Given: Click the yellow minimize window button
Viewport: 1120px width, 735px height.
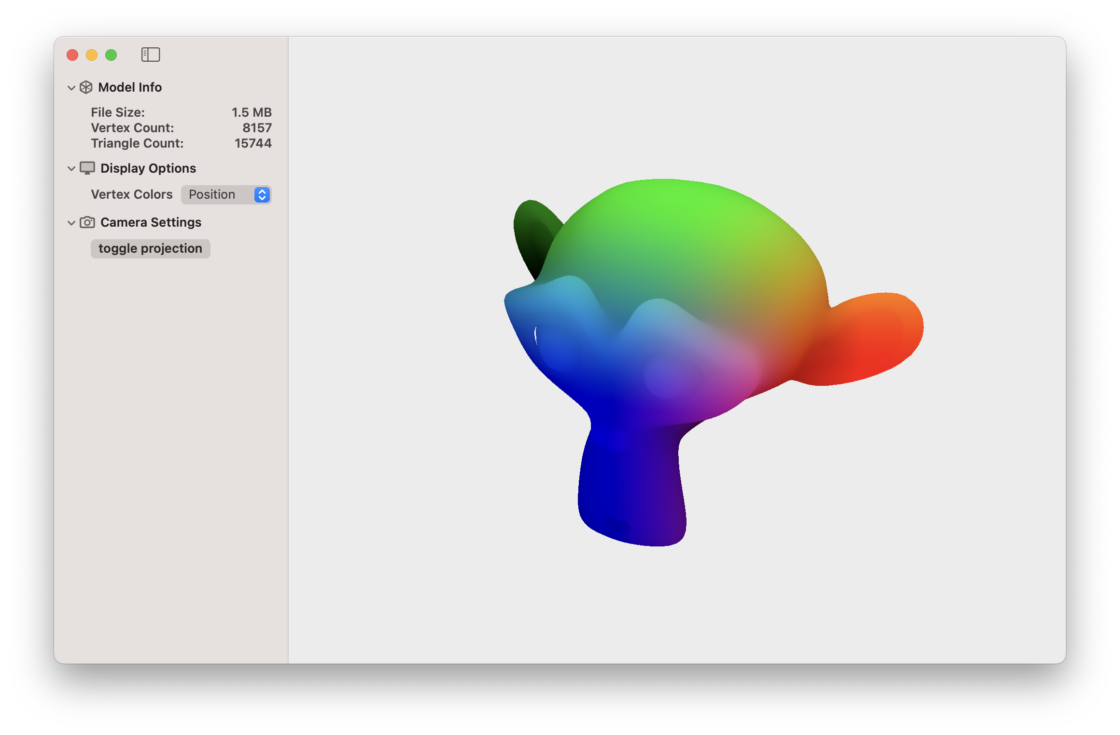Looking at the screenshot, I should [x=92, y=55].
